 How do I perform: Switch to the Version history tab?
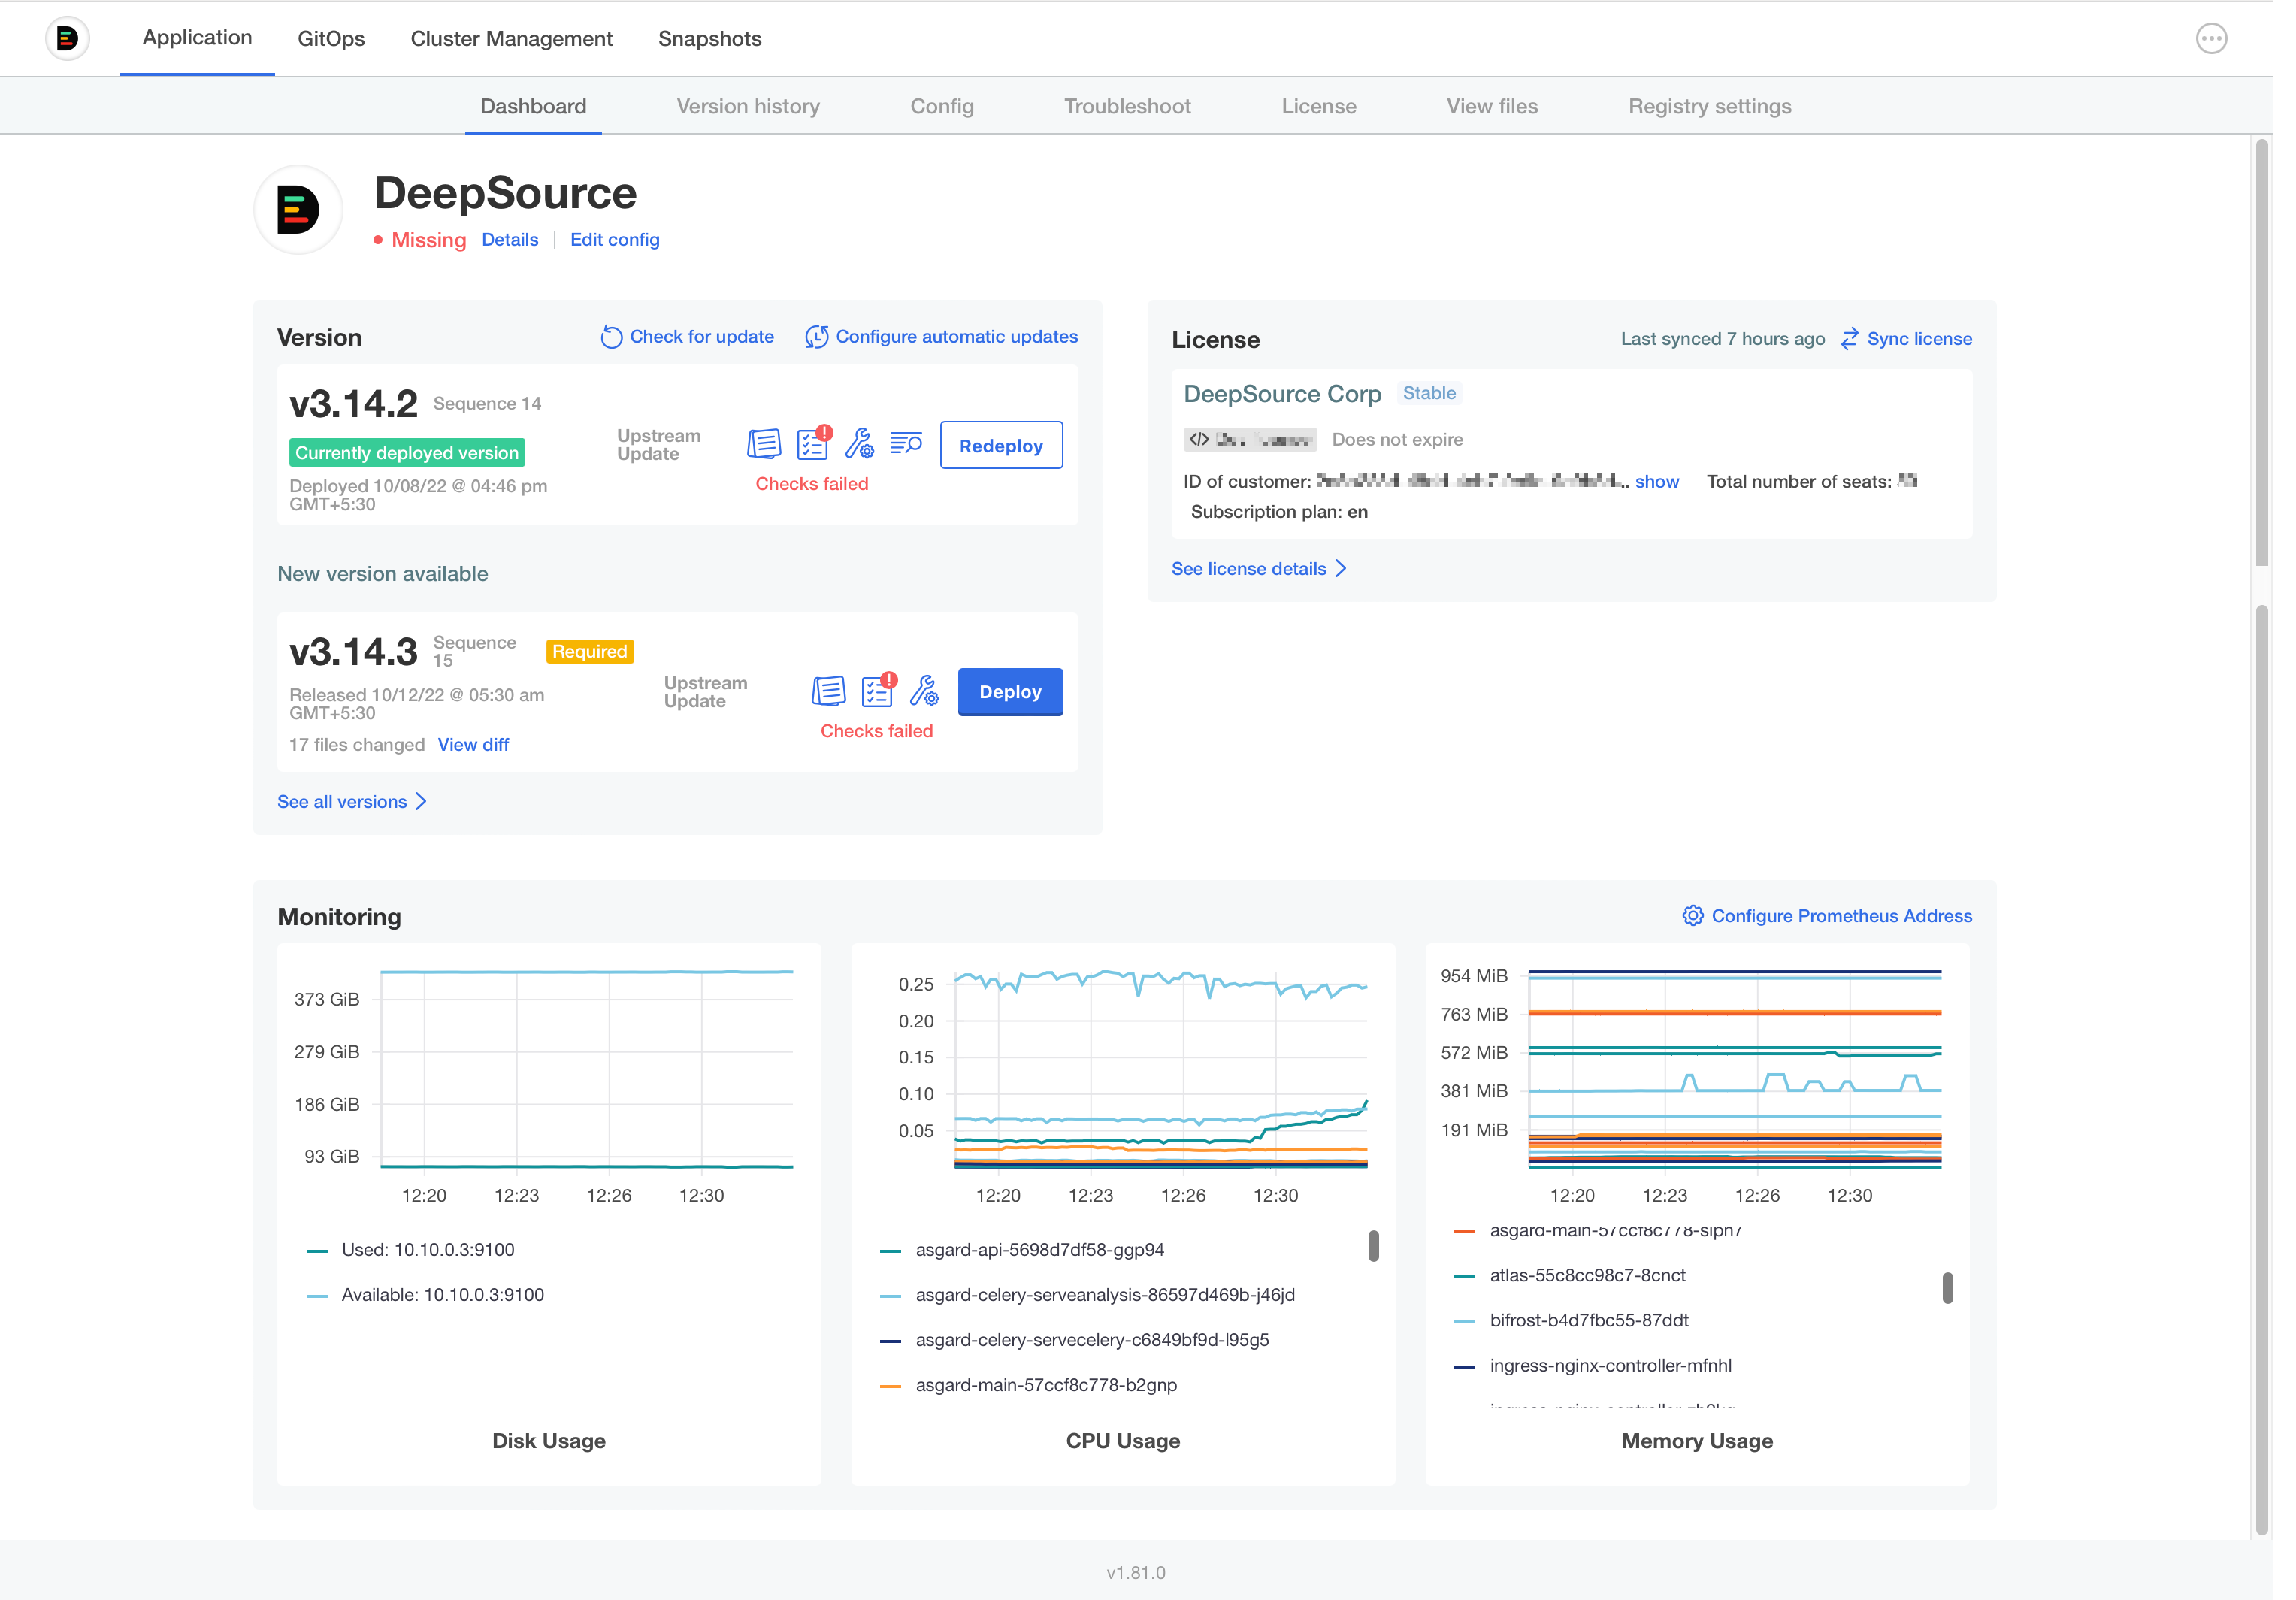748,107
